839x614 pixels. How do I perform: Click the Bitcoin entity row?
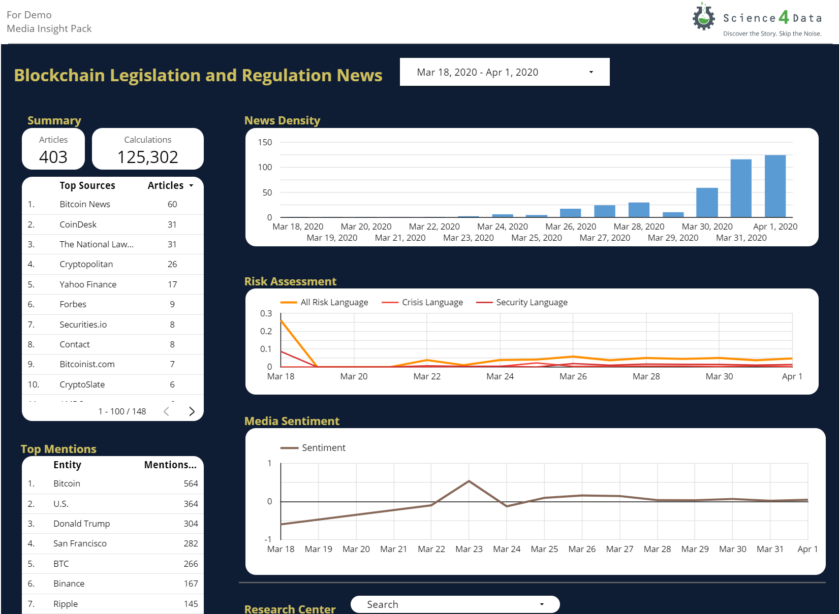[x=113, y=483]
